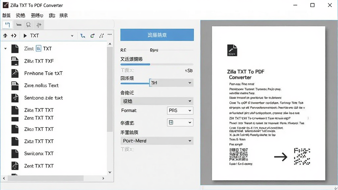Click the plus-arrow add icon
Image resolution: width=338 pixels, height=190 pixels.
click(14, 36)
